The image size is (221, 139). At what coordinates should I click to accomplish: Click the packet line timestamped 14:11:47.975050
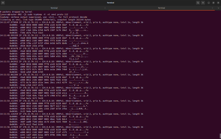click(72, 22)
